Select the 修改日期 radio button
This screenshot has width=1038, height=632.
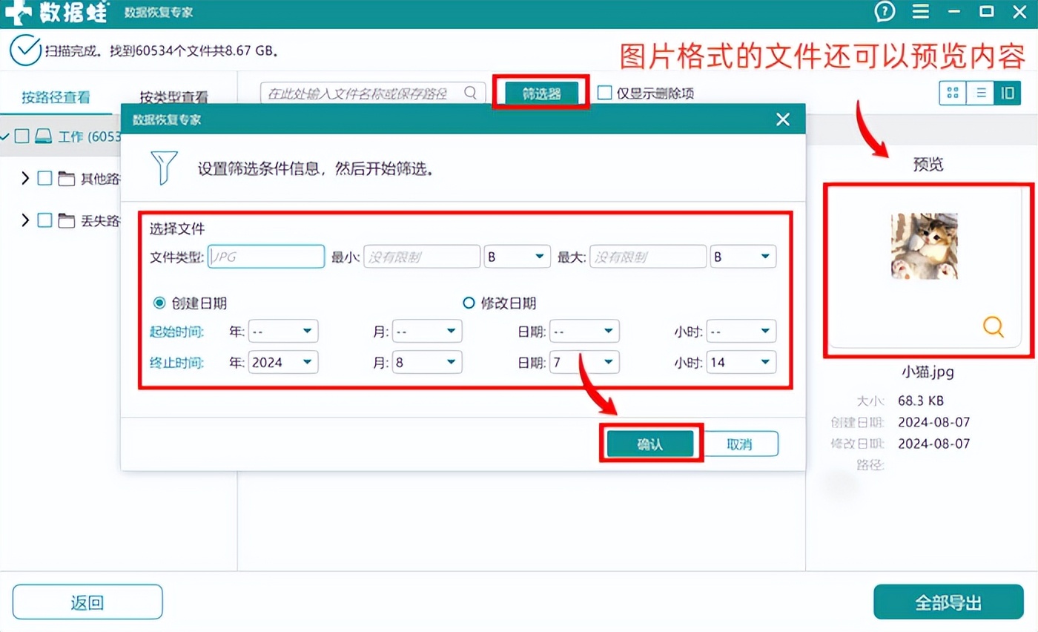[469, 303]
